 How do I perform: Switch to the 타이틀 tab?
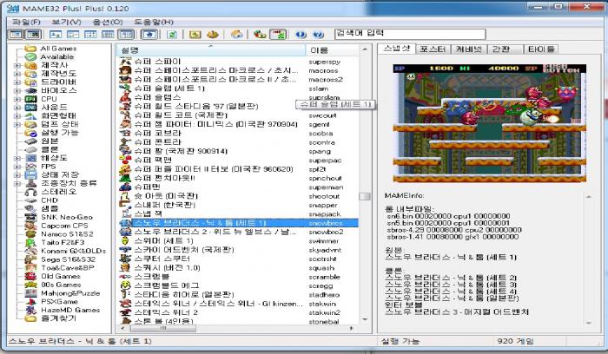point(541,49)
